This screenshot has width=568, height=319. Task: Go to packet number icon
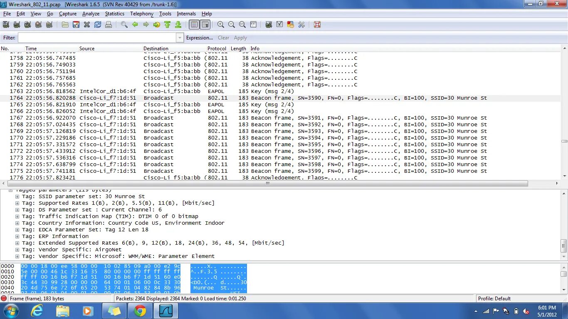pos(157,25)
